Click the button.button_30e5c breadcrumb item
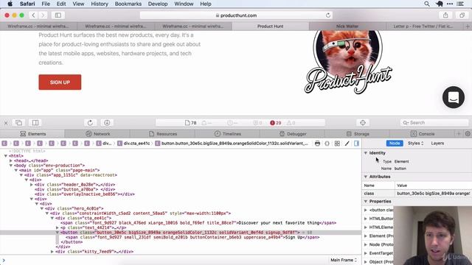The width and height of the screenshot is (472, 265). coord(232,144)
